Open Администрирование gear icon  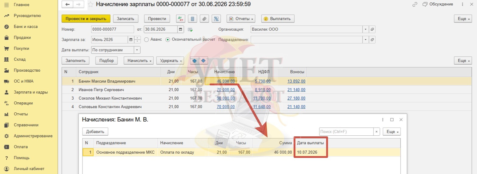pyautogui.click(x=6, y=136)
